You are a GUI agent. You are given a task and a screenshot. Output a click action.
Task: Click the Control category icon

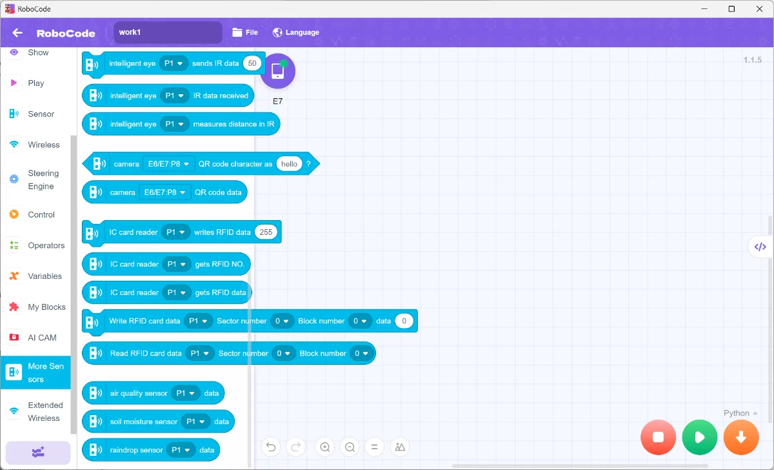point(14,214)
